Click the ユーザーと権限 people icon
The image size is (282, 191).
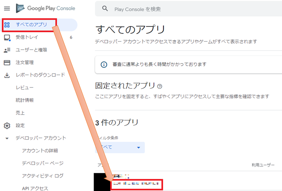coord(7,50)
